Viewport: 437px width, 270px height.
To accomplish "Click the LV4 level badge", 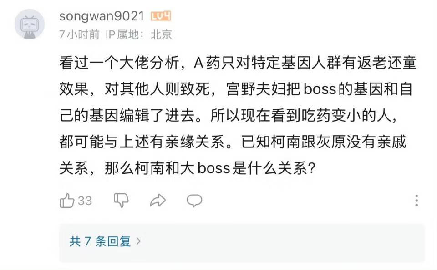I will click(161, 16).
